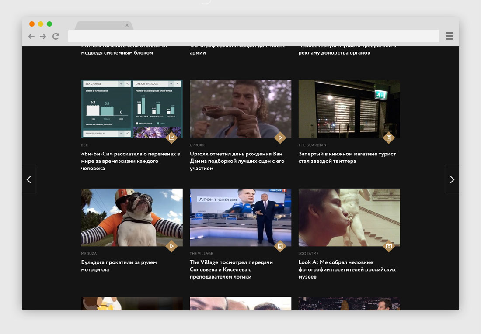Open the statue kissing photo thumbnail
The image size is (481, 334).
click(349, 217)
